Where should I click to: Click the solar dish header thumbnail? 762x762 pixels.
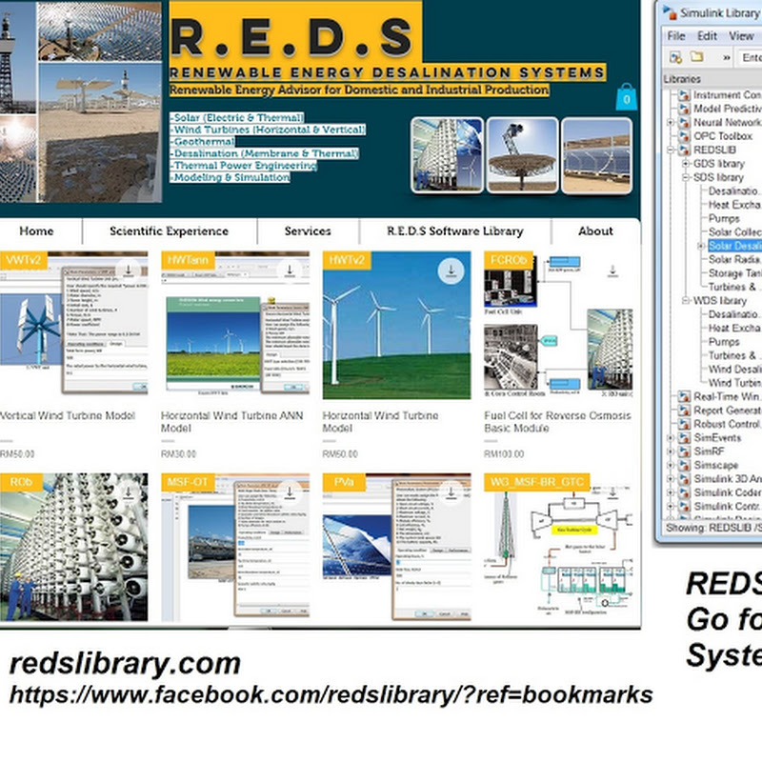tap(522, 155)
